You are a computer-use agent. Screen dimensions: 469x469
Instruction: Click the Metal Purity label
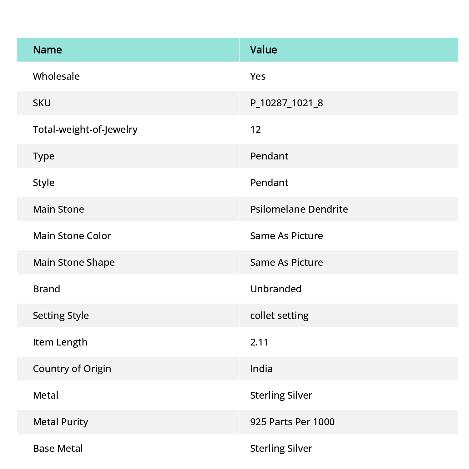click(x=60, y=422)
